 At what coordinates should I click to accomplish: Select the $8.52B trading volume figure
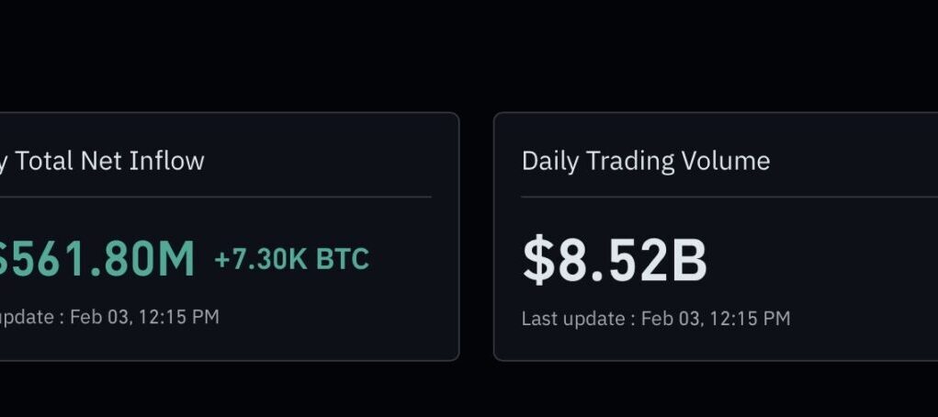pos(615,261)
